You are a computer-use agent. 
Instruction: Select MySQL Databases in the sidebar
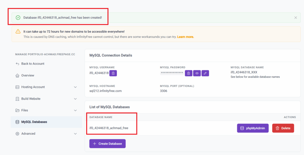coord(46,122)
